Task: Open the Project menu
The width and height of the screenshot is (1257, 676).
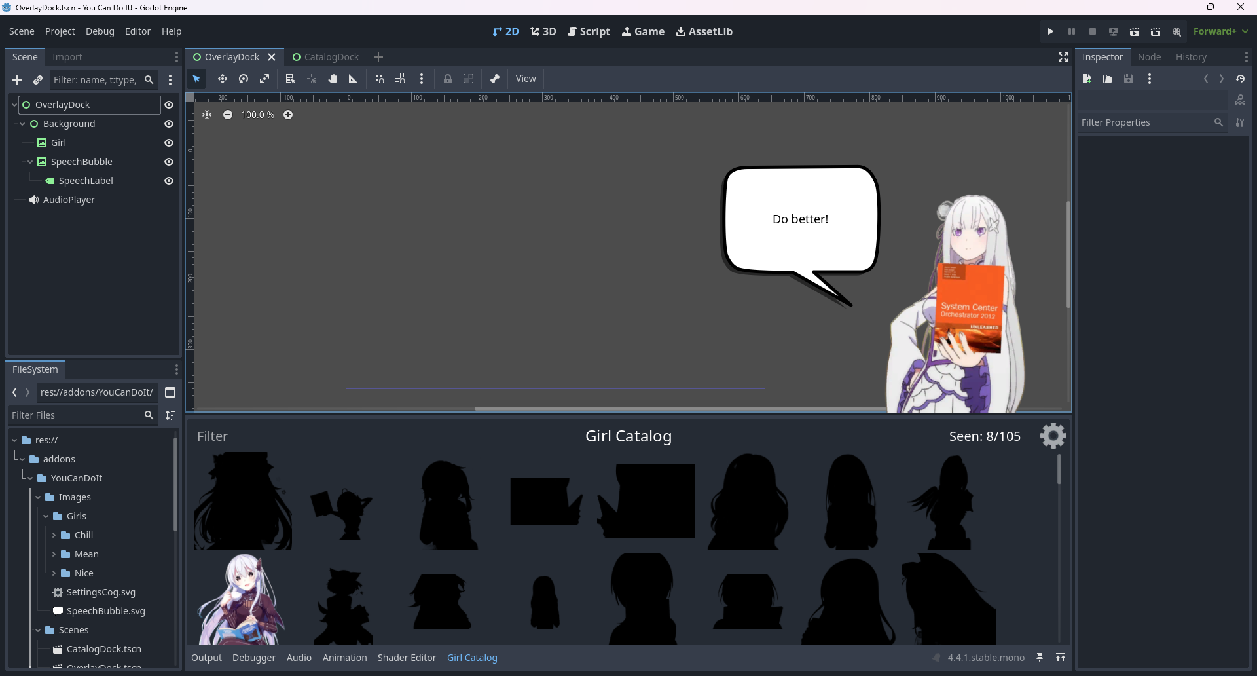Action: point(60,31)
